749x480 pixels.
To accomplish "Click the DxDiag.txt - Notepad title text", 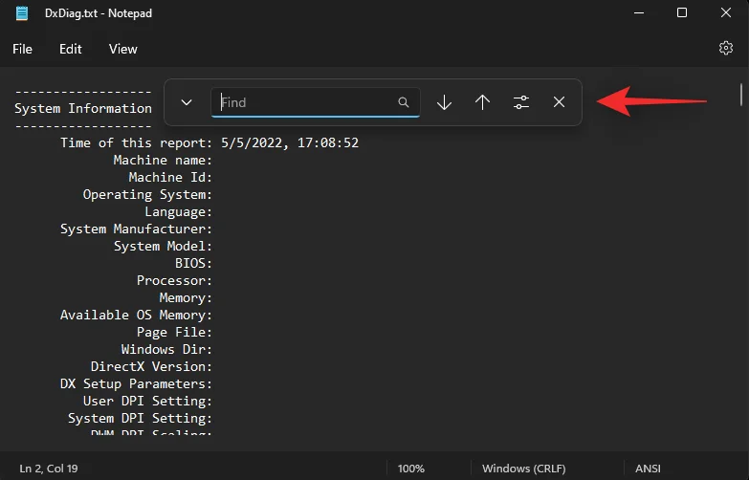I will [99, 13].
